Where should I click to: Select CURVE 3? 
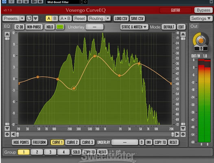click(87, 142)
